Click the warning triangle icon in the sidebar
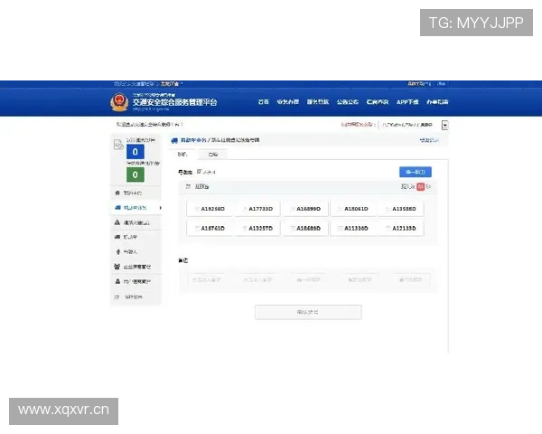Viewport: 542px width, 434px height. 117,222
